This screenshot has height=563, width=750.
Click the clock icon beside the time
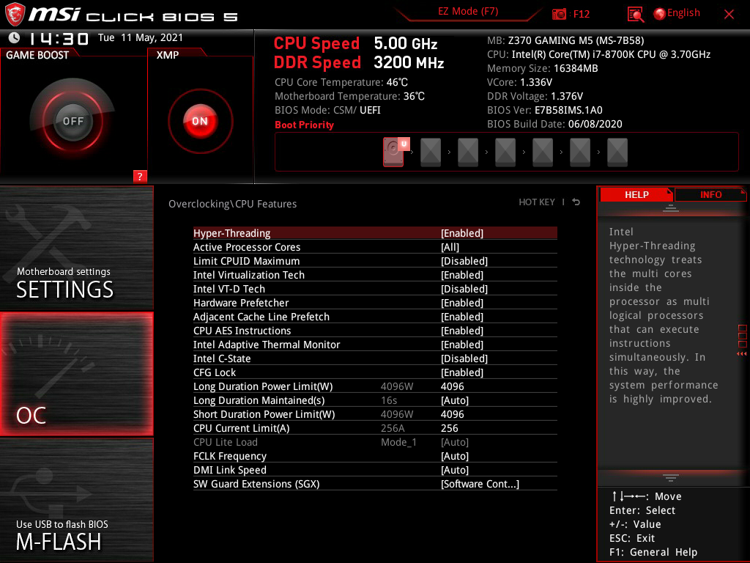15,37
